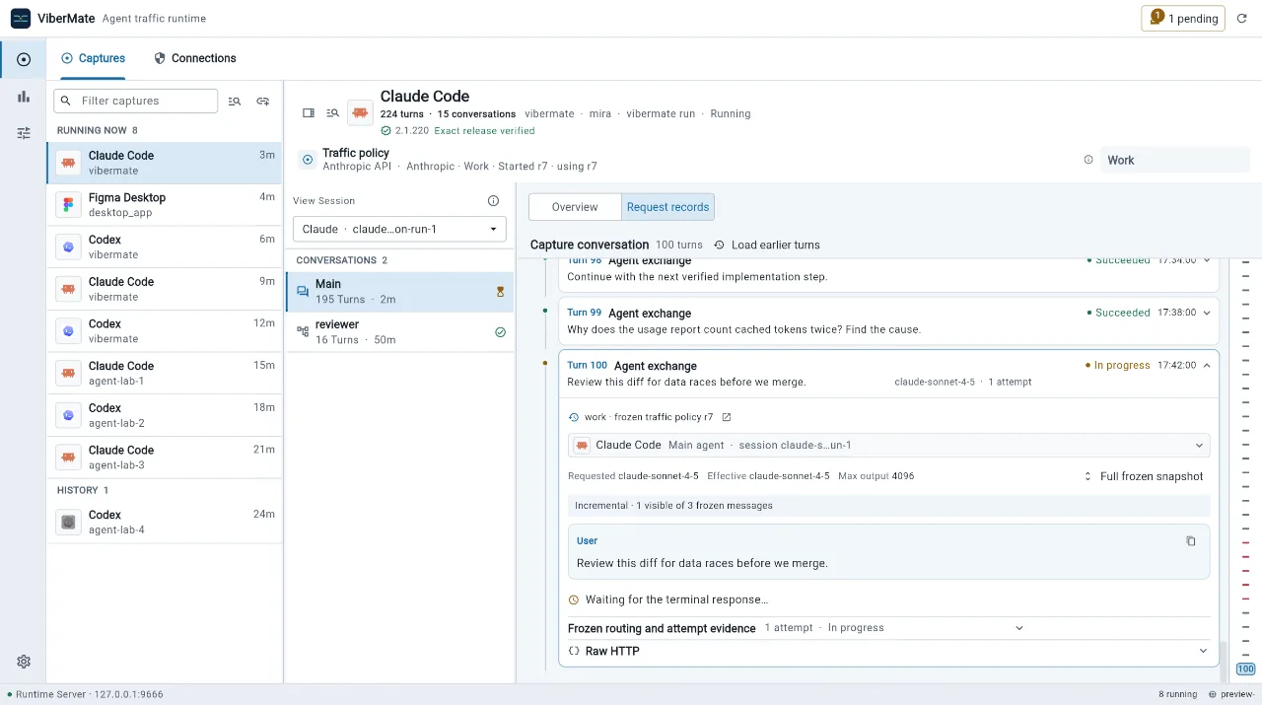
Task: Select the Main conversation
Action: coord(399,291)
